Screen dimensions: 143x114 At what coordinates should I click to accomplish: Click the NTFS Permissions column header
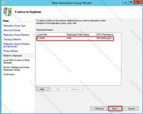[x=105, y=35]
